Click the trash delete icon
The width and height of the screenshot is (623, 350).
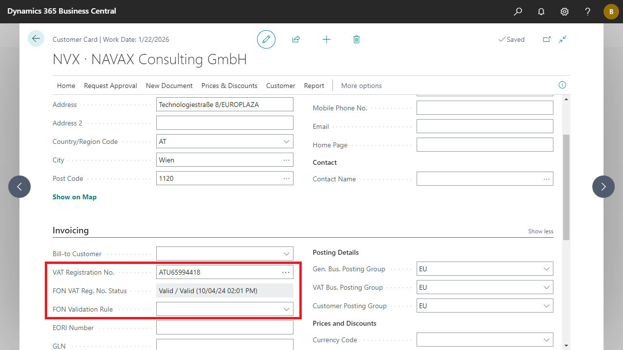tap(356, 39)
